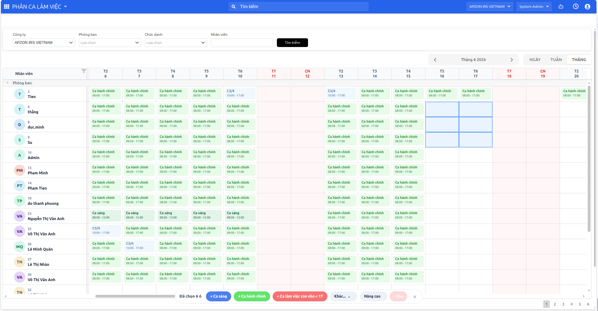Click the employee column filter icon
Viewport: 598px width, 311px height.
coord(83,71)
